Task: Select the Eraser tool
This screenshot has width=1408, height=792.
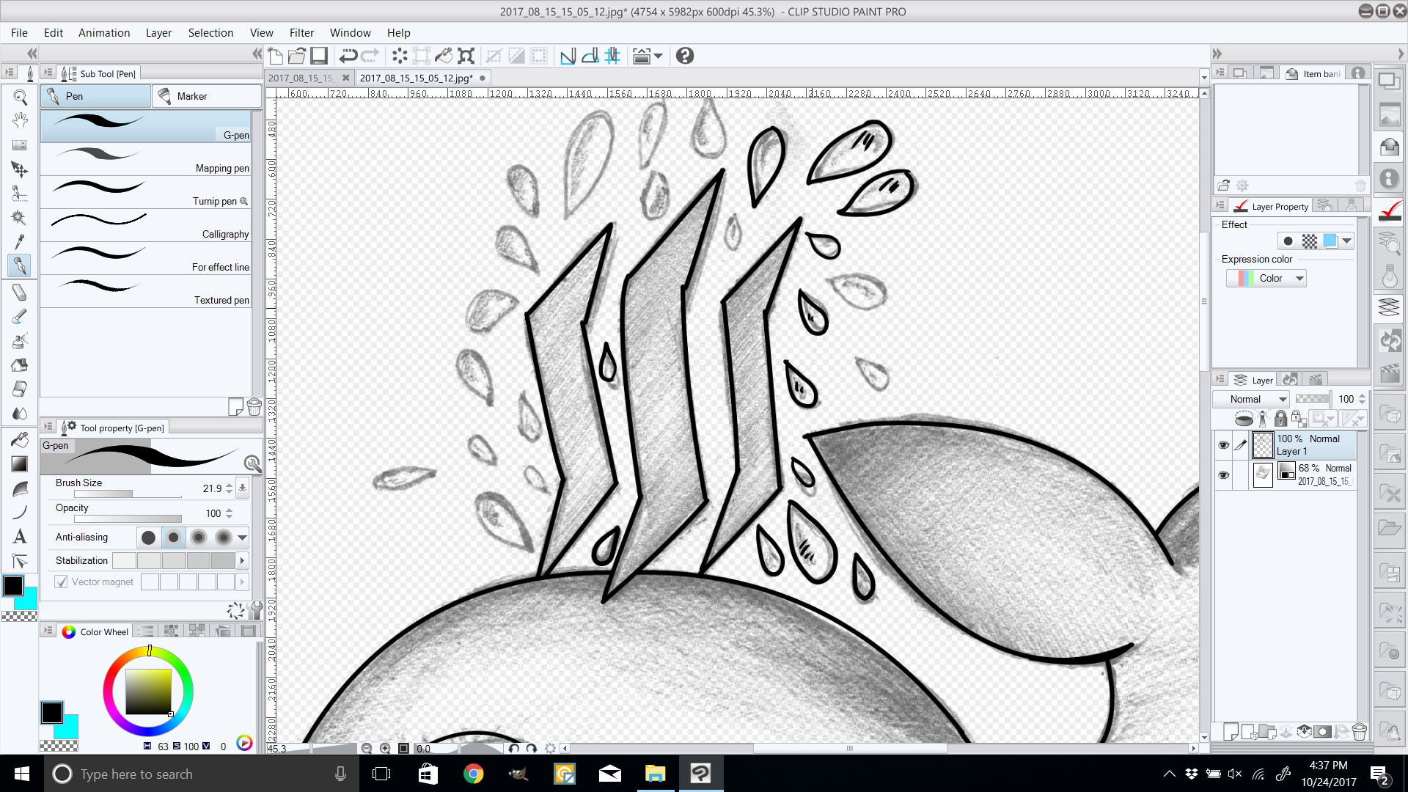Action: pyautogui.click(x=20, y=293)
